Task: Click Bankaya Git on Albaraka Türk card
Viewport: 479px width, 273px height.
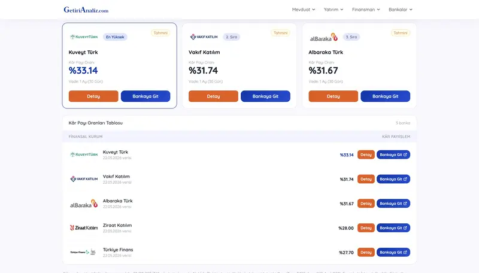Action: [x=386, y=96]
